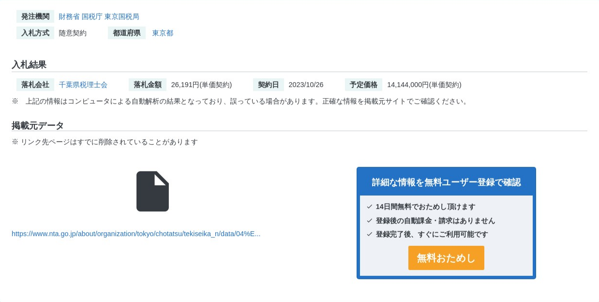Select the 落札金額 label
The height and width of the screenshot is (302, 599).
pos(148,85)
